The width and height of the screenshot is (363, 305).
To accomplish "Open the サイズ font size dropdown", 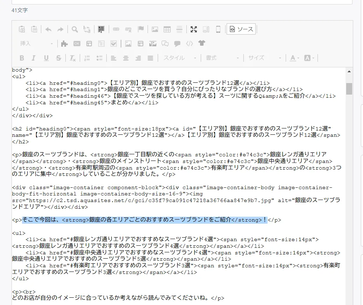I will 259,58.
